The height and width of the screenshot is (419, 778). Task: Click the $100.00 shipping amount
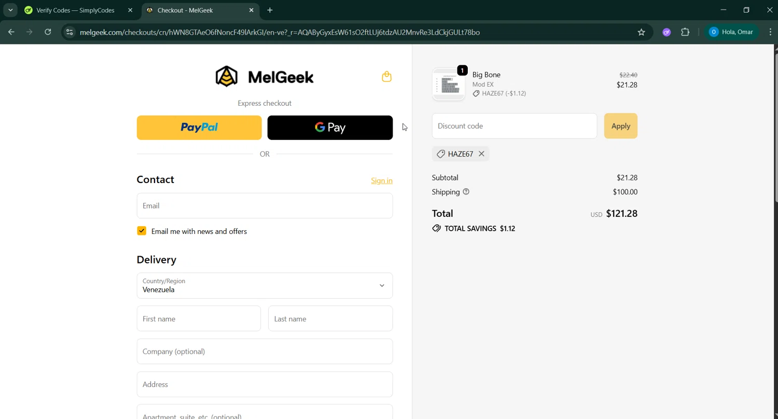(x=625, y=192)
